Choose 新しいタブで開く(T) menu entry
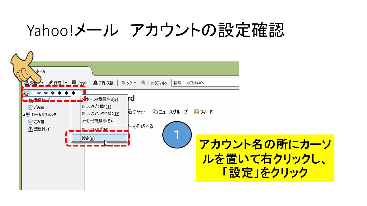The width and height of the screenshot is (367, 206). (x=100, y=106)
